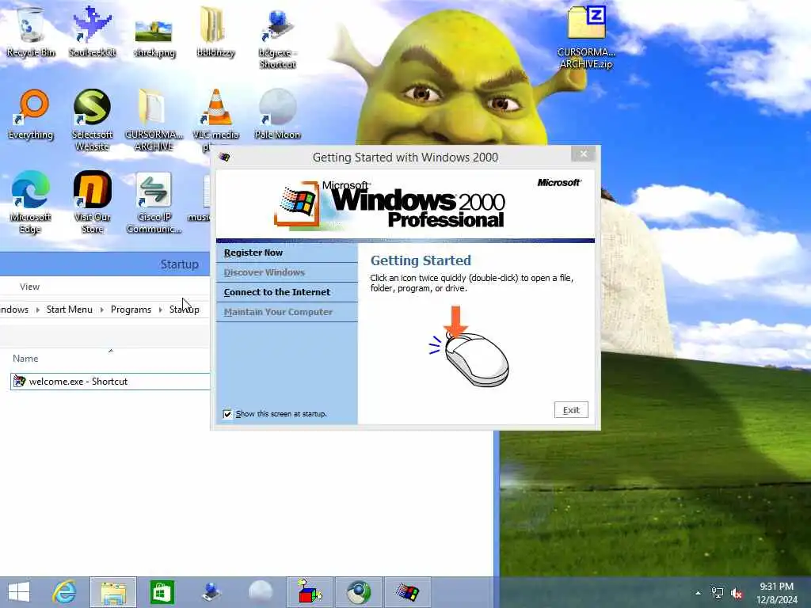
Task: Select the b2g.exe Shortcut icon
Action: (278, 39)
